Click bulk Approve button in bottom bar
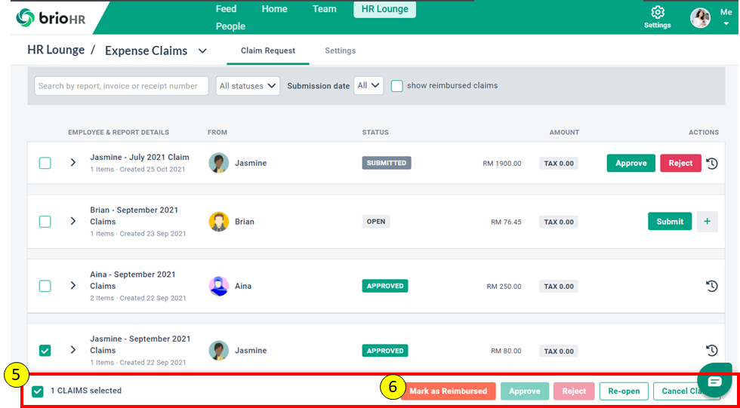The width and height of the screenshot is (740, 408). pyautogui.click(x=524, y=391)
